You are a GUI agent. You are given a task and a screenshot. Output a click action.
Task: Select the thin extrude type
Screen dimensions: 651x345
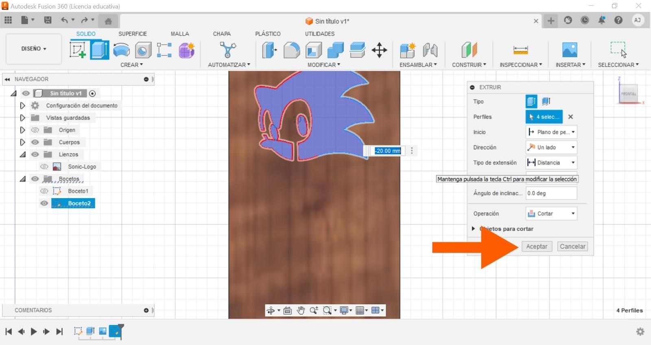(x=546, y=101)
